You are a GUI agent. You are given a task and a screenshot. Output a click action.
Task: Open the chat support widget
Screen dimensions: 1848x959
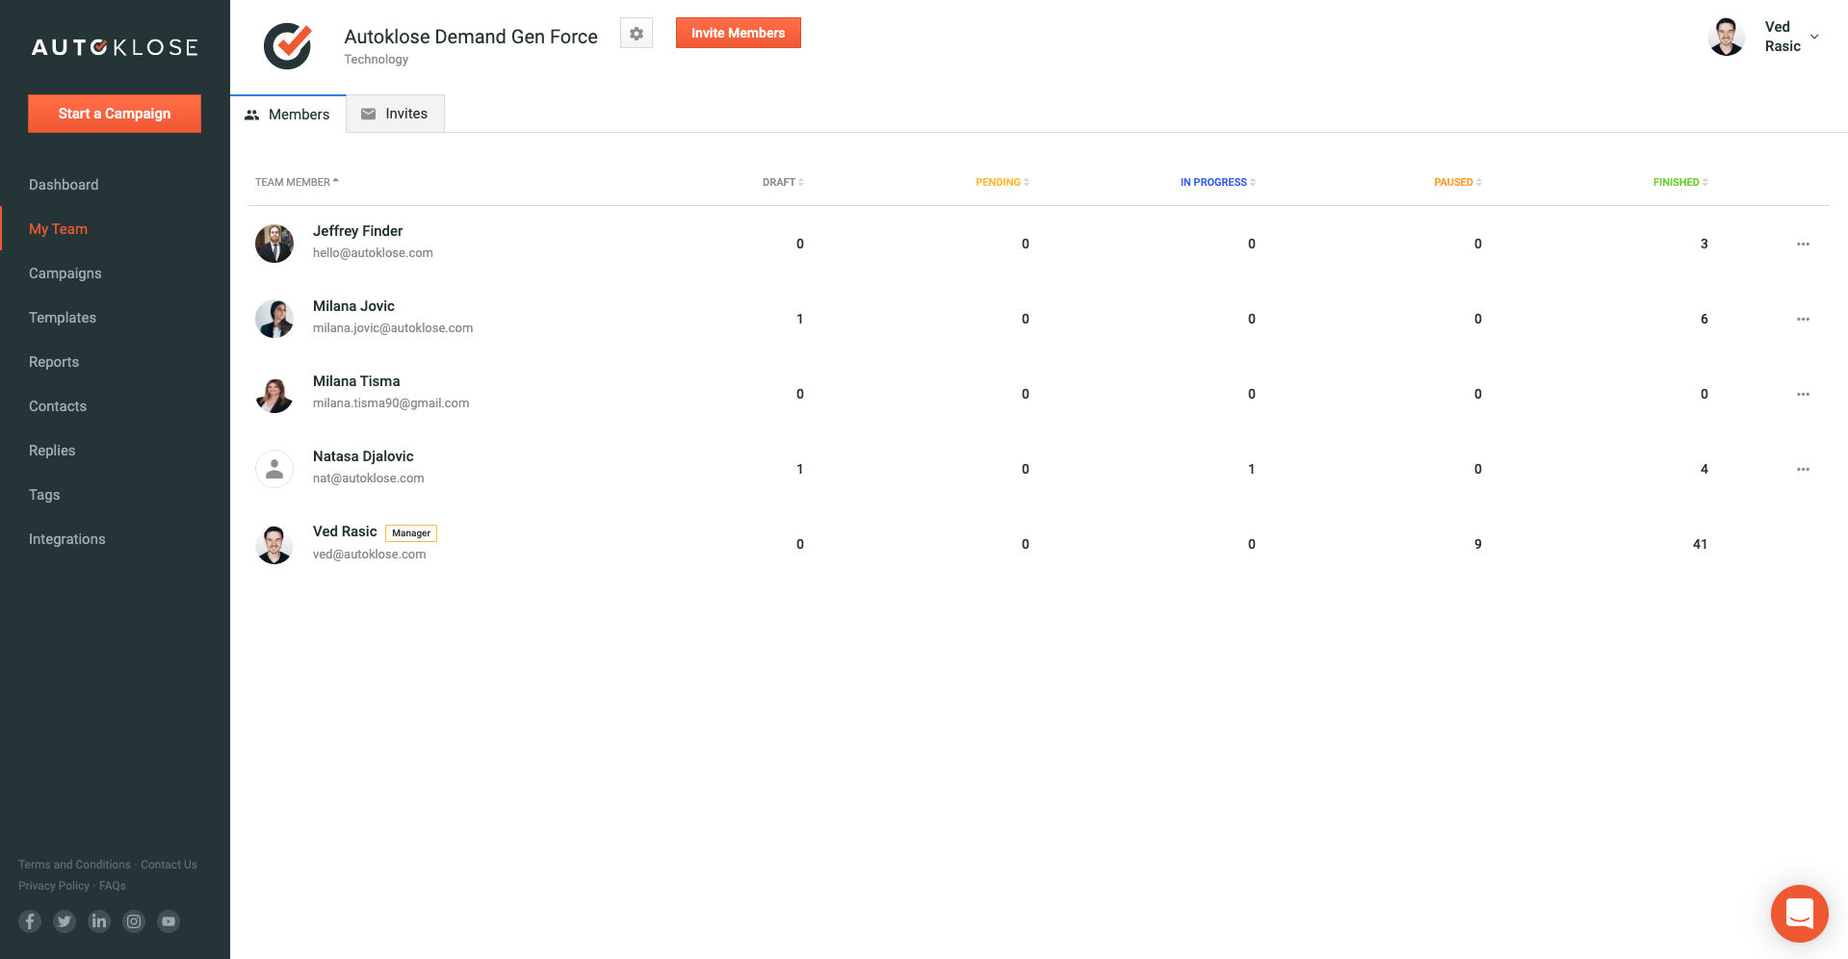tap(1799, 913)
